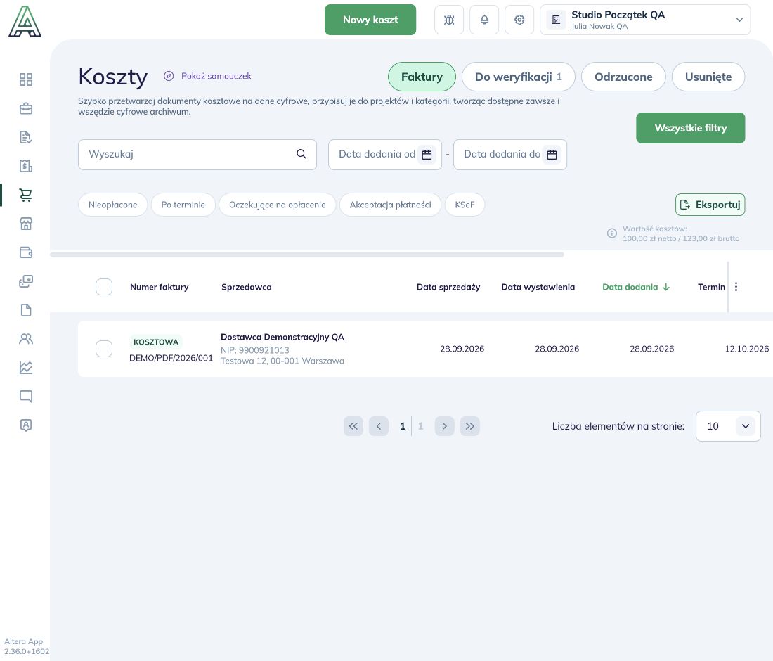Open items per page dropdown showing 10
This screenshot has width=773, height=661.
728,426
